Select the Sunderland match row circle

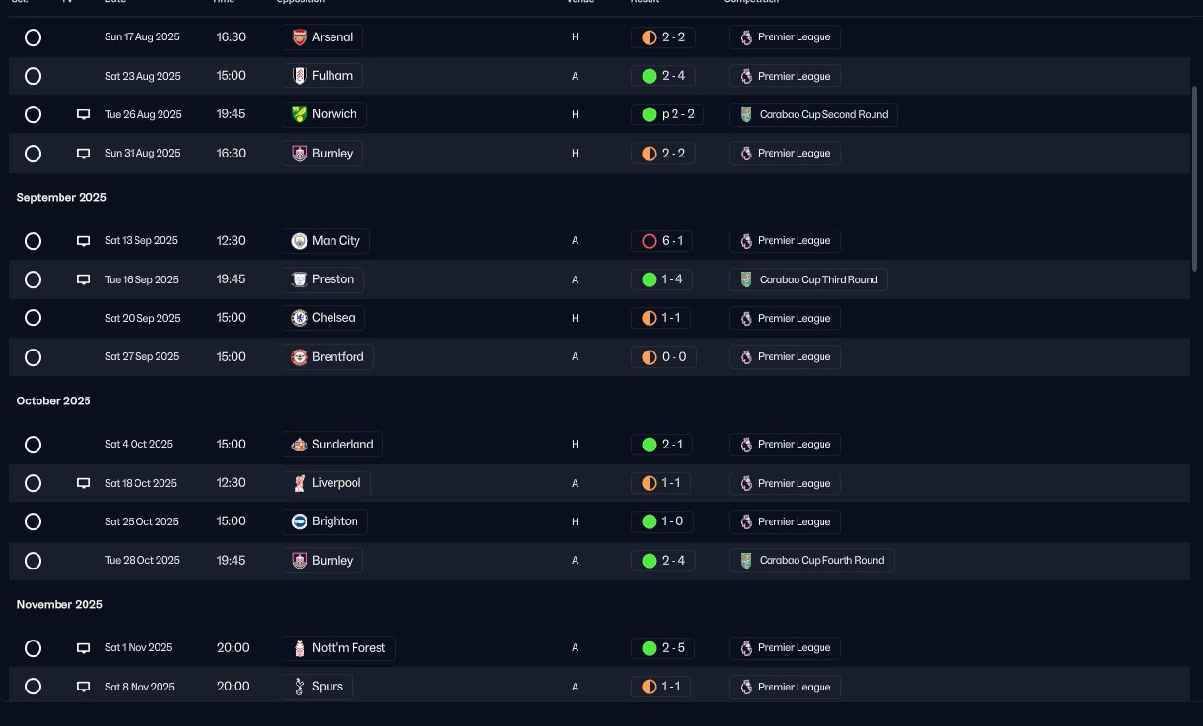(x=33, y=445)
